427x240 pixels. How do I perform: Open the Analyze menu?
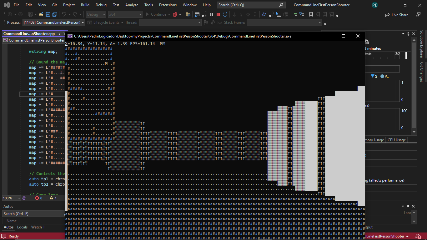[132, 5]
